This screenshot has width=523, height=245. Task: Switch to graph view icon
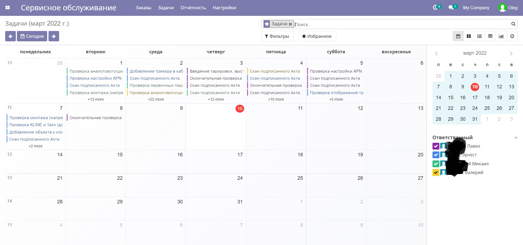point(501,36)
